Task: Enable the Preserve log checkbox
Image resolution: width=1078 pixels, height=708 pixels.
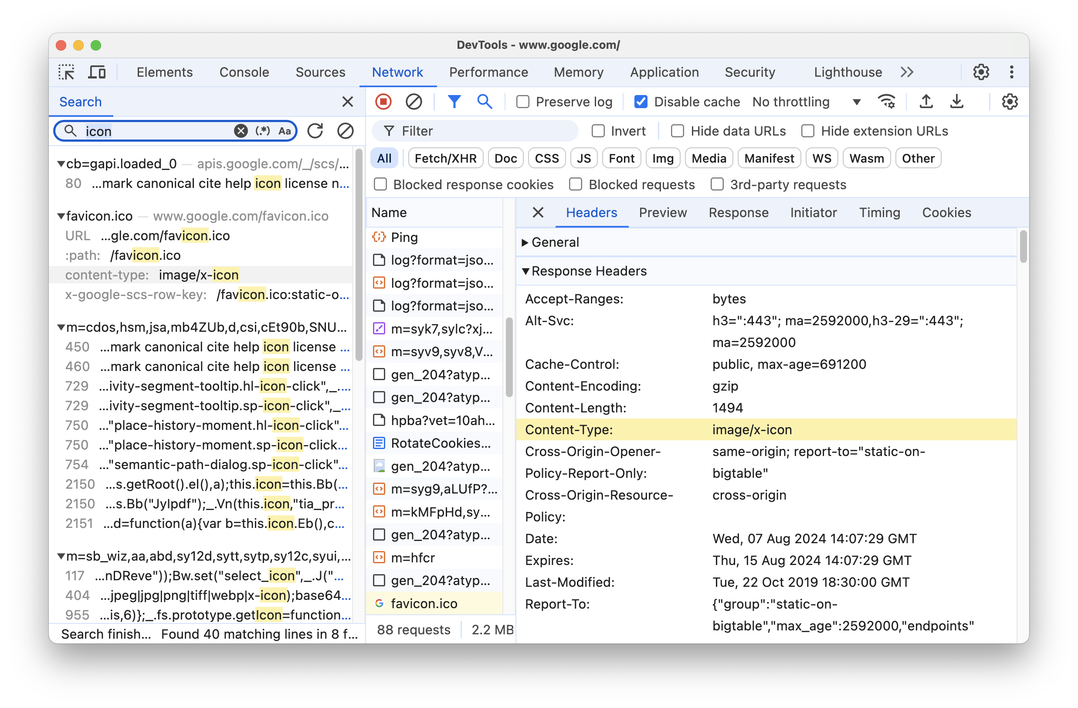Action: coord(522,101)
